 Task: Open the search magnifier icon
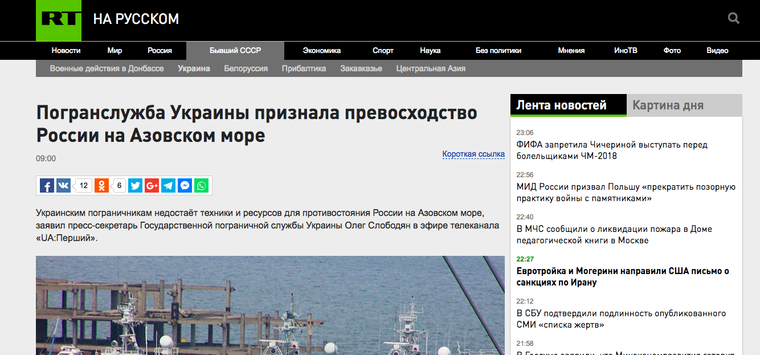click(x=734, y=18)
